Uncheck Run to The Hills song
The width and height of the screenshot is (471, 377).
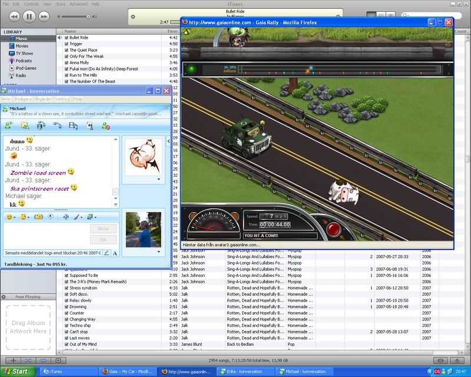67,75
